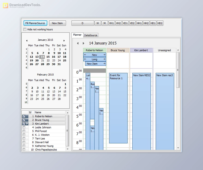Select January 25 in the calendar
Viewport: 203px width, 170px height.
tap(65, 60)
